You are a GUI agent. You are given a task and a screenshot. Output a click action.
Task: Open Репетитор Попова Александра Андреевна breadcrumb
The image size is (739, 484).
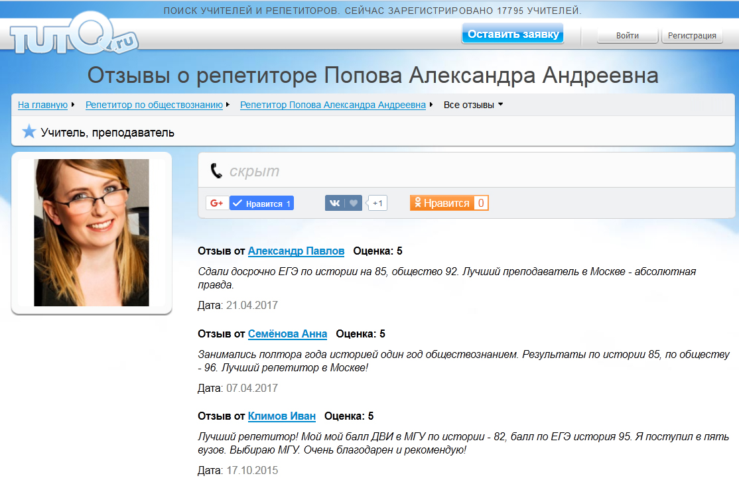(x=333, y=105)
